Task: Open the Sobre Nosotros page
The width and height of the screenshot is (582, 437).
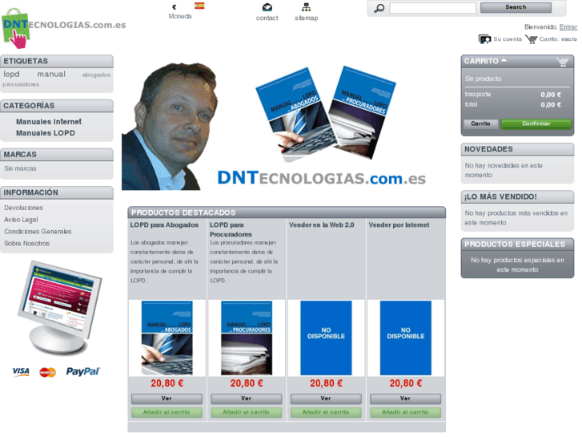Action: tap(26, 243)
